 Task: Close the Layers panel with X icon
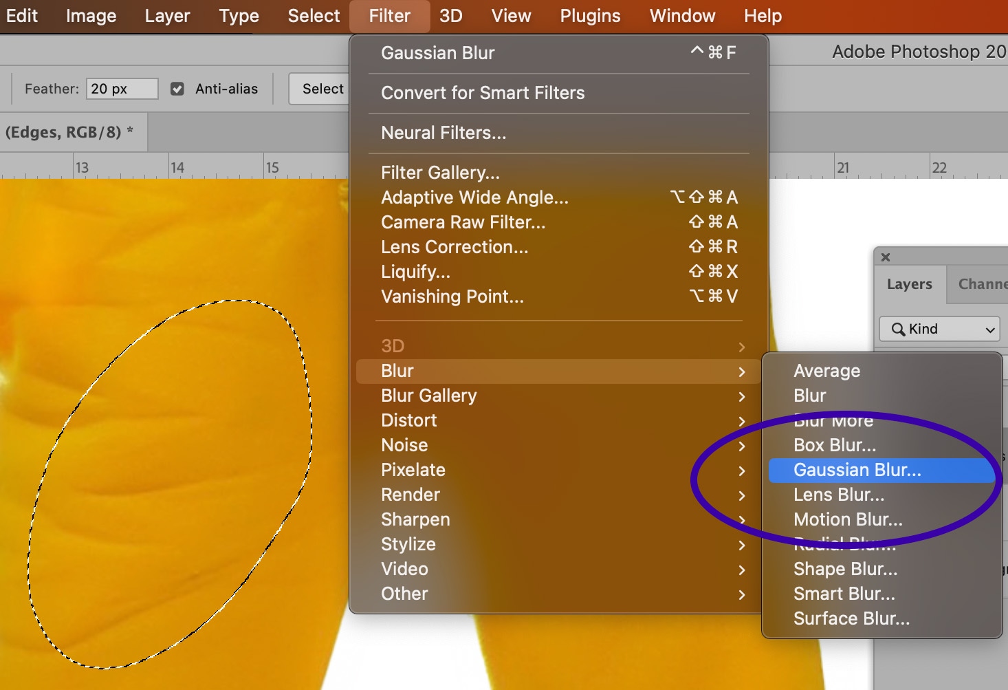(x=886, y=257)
